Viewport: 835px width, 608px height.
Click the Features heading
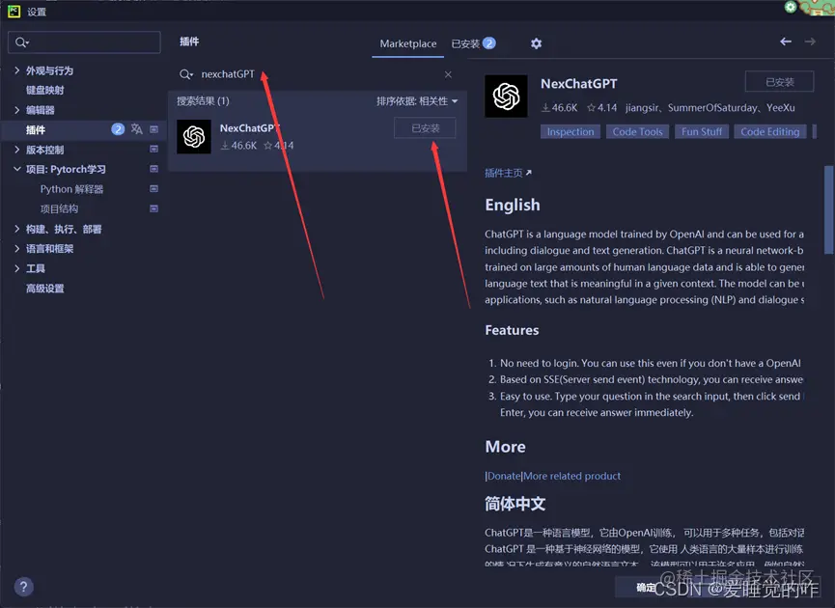512,330
